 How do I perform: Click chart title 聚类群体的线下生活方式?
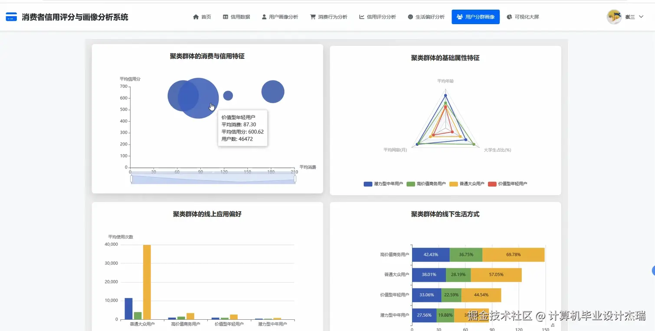click(x=445, y=214)
